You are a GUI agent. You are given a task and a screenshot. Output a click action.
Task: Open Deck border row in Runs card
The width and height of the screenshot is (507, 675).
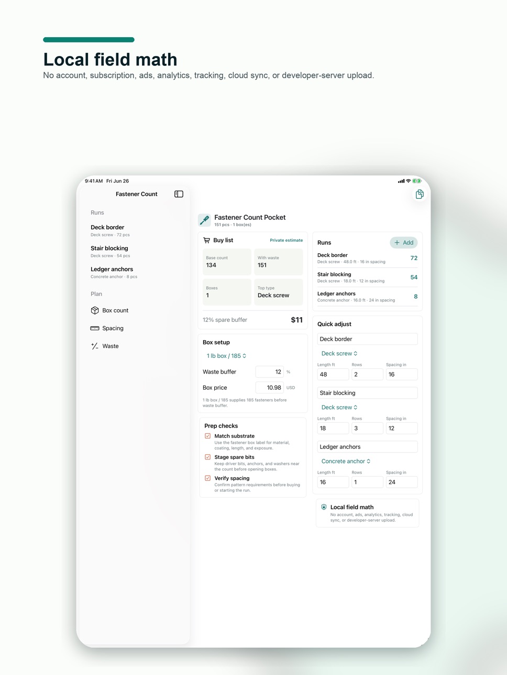pyautogui.click(x=367, y=258)
